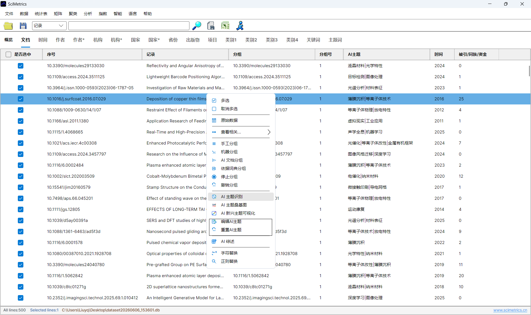The height and width of the screenshot is (315, 531).
Task: Click the 正则替换 magnifier icon
Action: (x=214, y=261)
